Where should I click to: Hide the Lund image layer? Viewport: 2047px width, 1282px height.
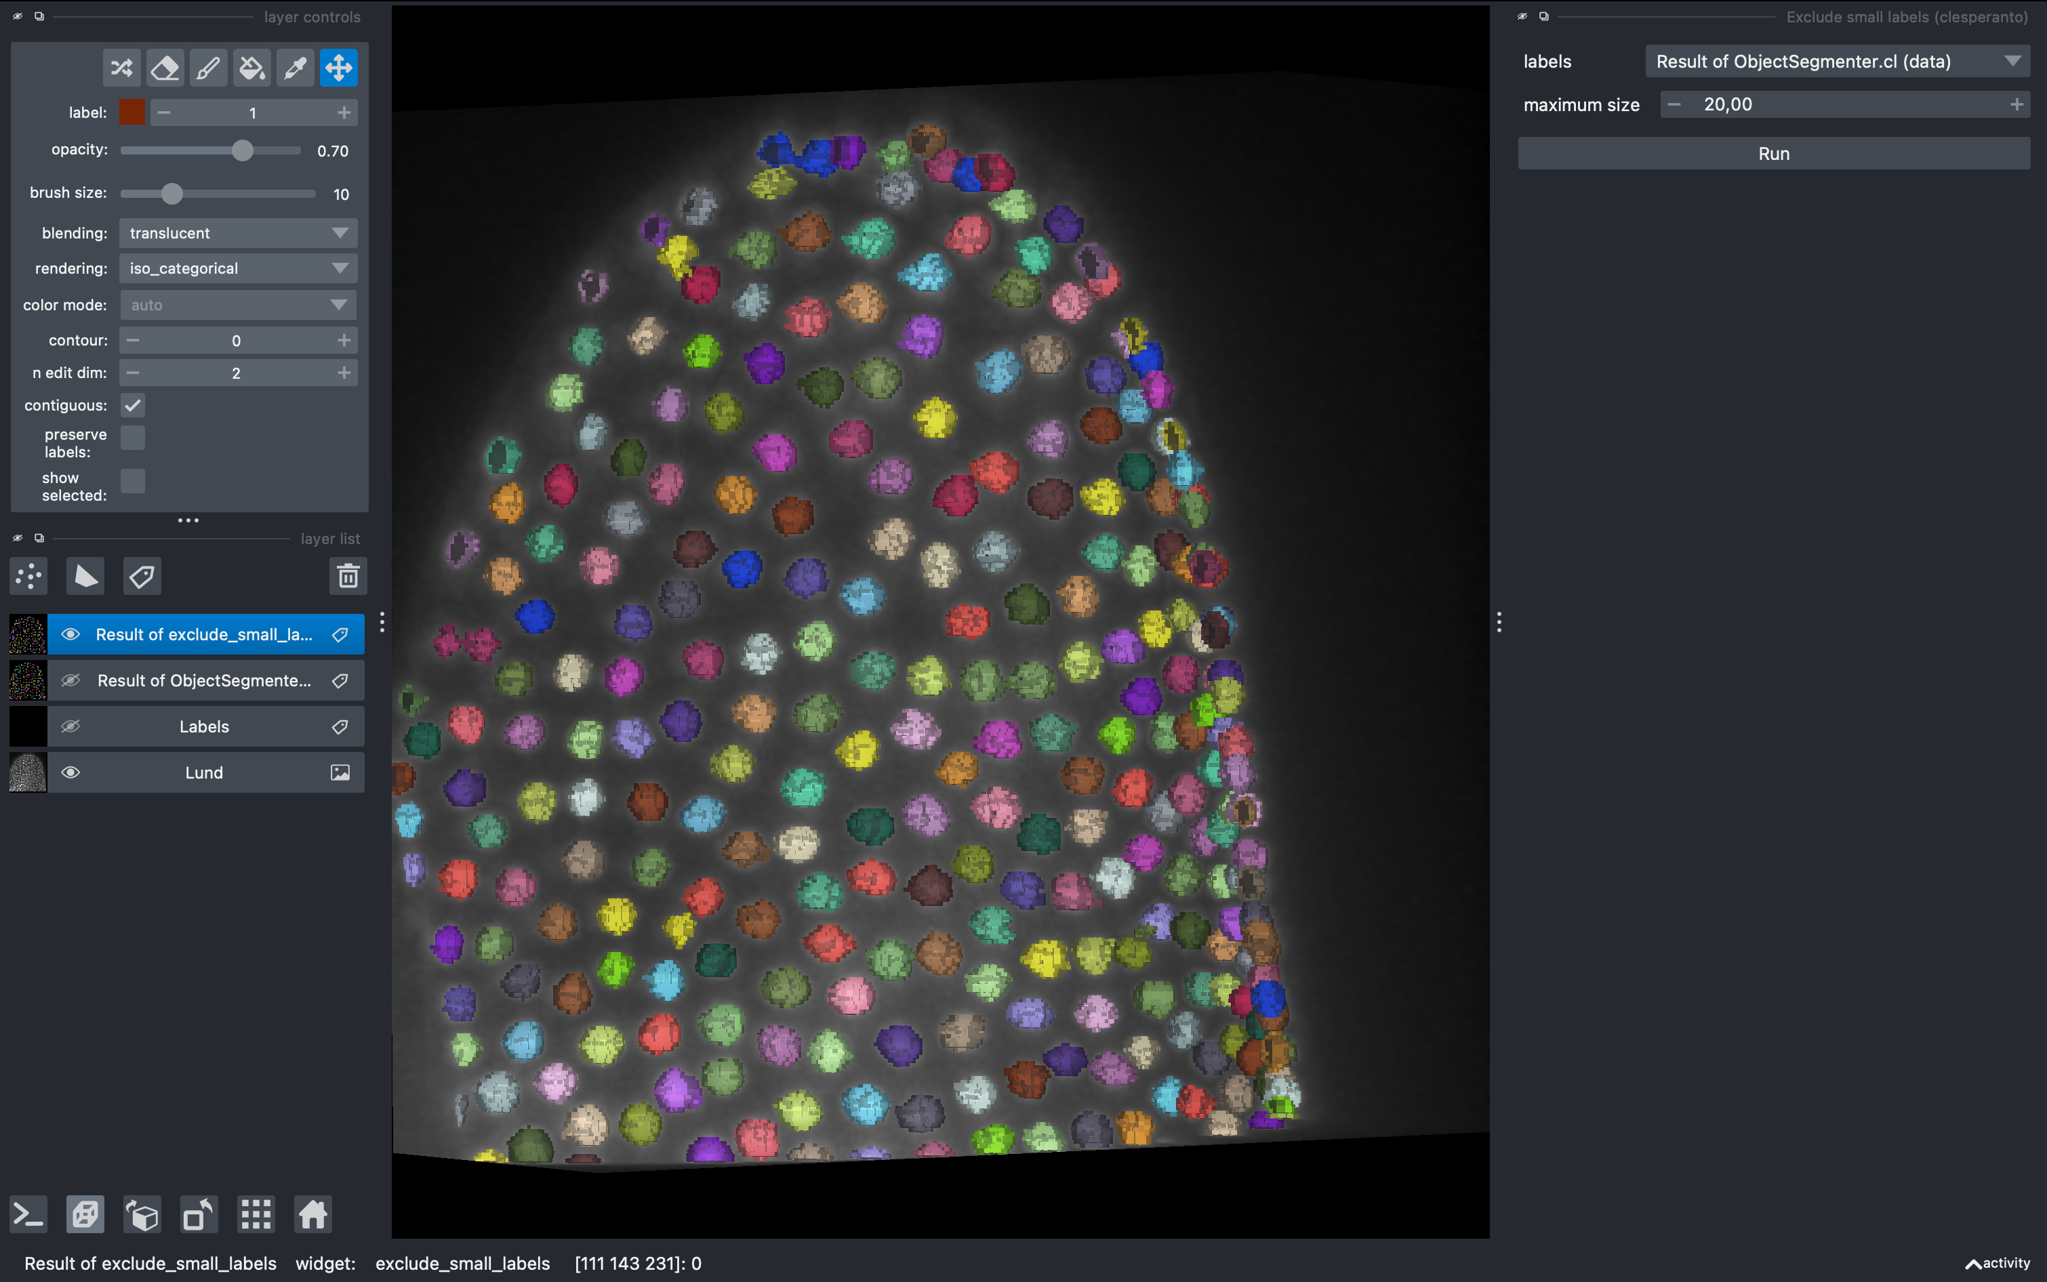point(71,772)
